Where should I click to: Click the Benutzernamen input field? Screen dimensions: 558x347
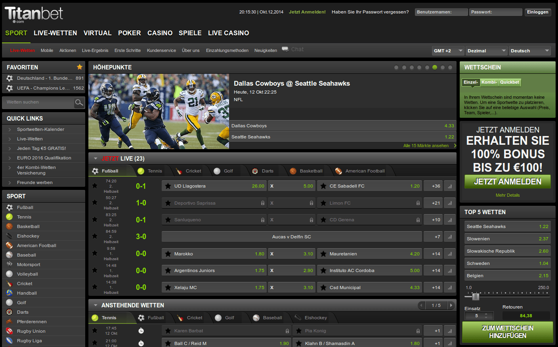tap(441, 12)
